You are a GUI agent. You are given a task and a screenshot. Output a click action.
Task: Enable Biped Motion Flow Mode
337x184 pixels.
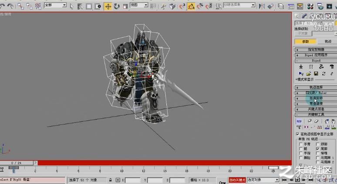coord(321,67)
